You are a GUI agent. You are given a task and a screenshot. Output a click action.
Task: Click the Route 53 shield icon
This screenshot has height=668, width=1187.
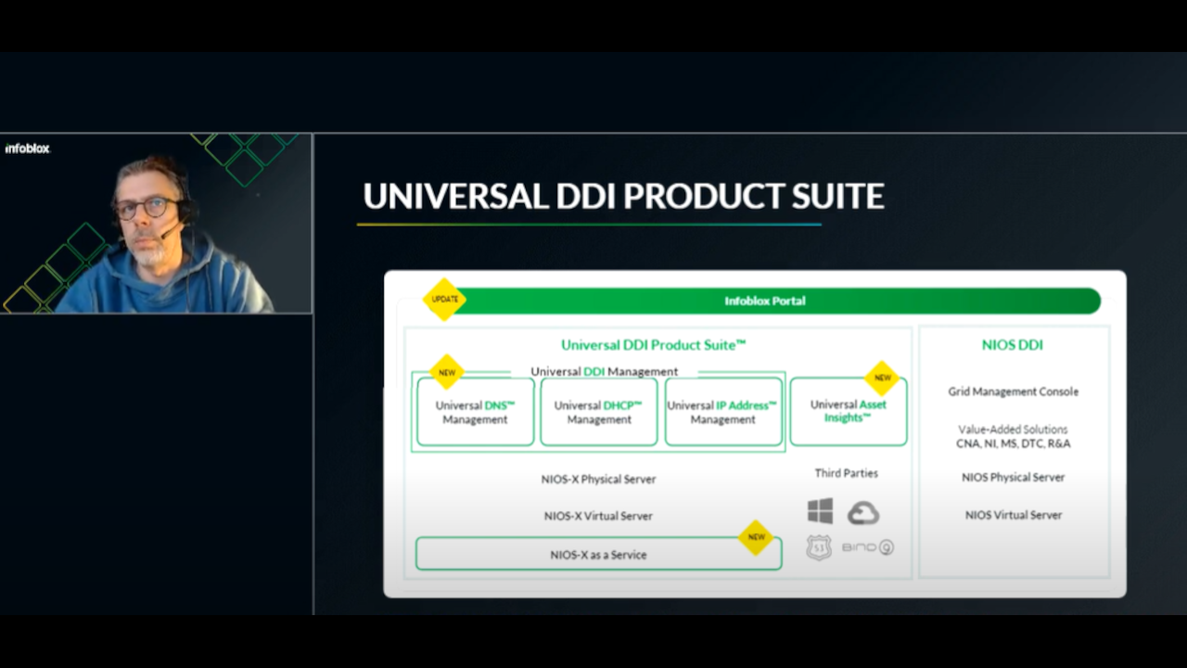point(819,547)
